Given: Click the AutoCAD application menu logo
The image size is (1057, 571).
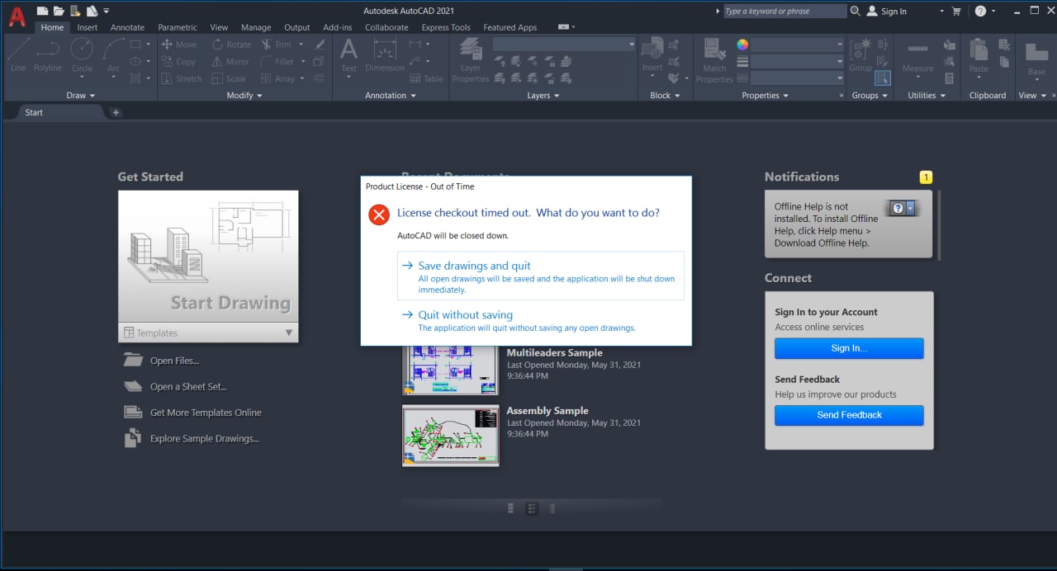Looking at the screenshot, I should pos(17,16).
